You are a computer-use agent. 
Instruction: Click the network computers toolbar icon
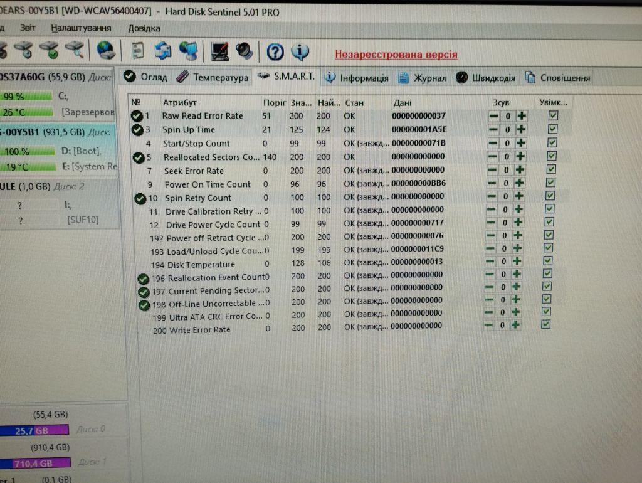click(x=188, y=51)
